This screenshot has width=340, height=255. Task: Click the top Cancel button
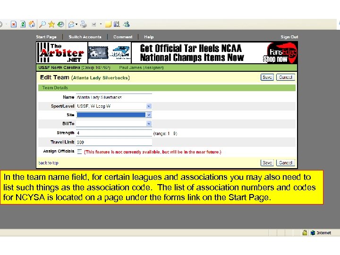(286, 77)
